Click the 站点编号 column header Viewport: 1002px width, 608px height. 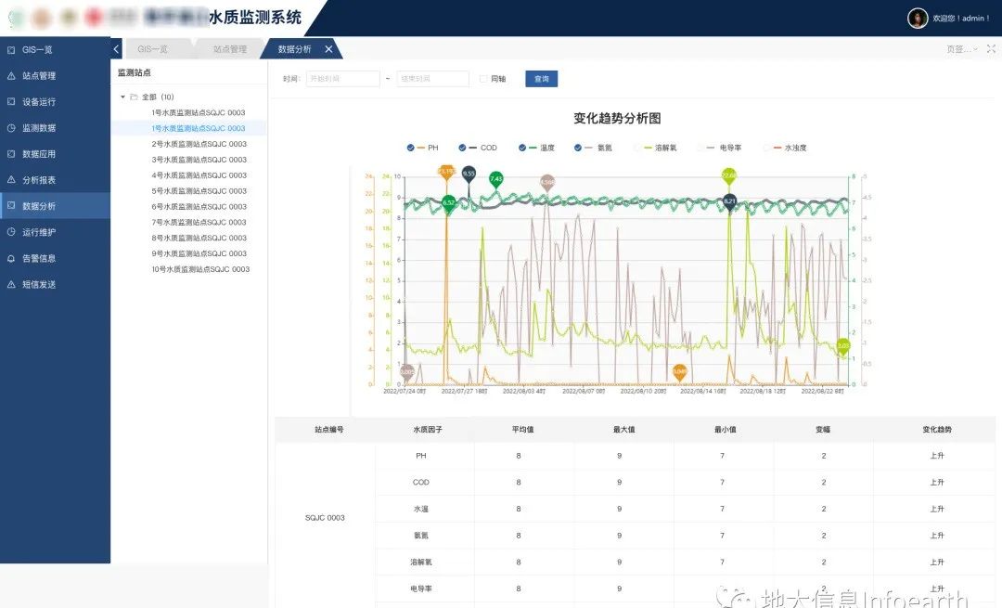point(329,430)
